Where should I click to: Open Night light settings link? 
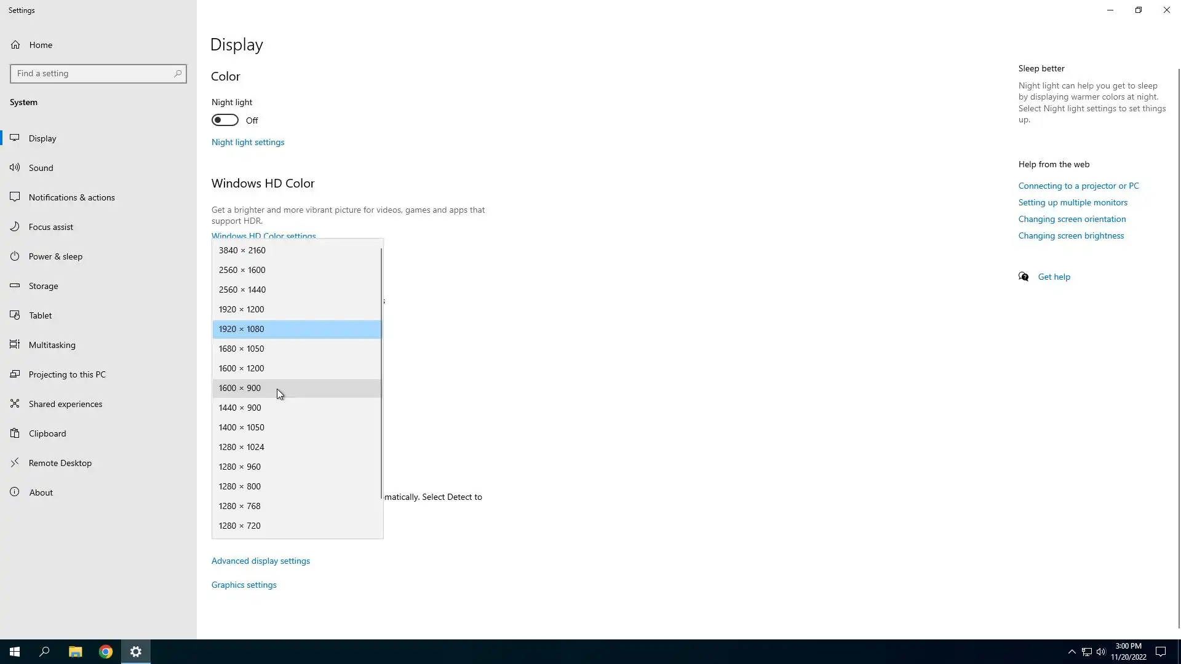(x=247, y=142)
